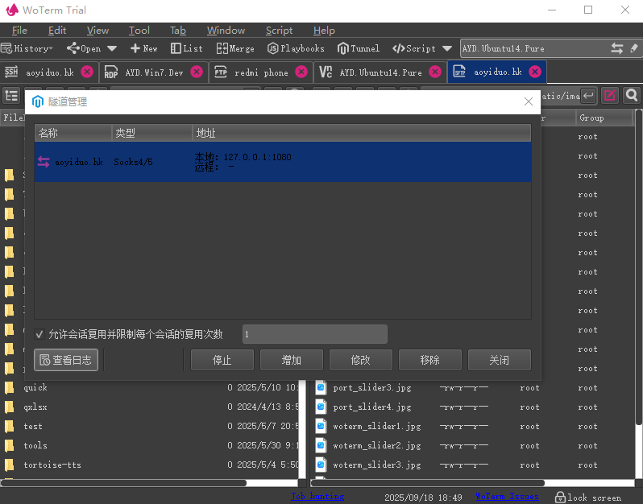Expand the Script dropdown arrow
This screenshot has width=643, height=504.
(x=447, y=48)
